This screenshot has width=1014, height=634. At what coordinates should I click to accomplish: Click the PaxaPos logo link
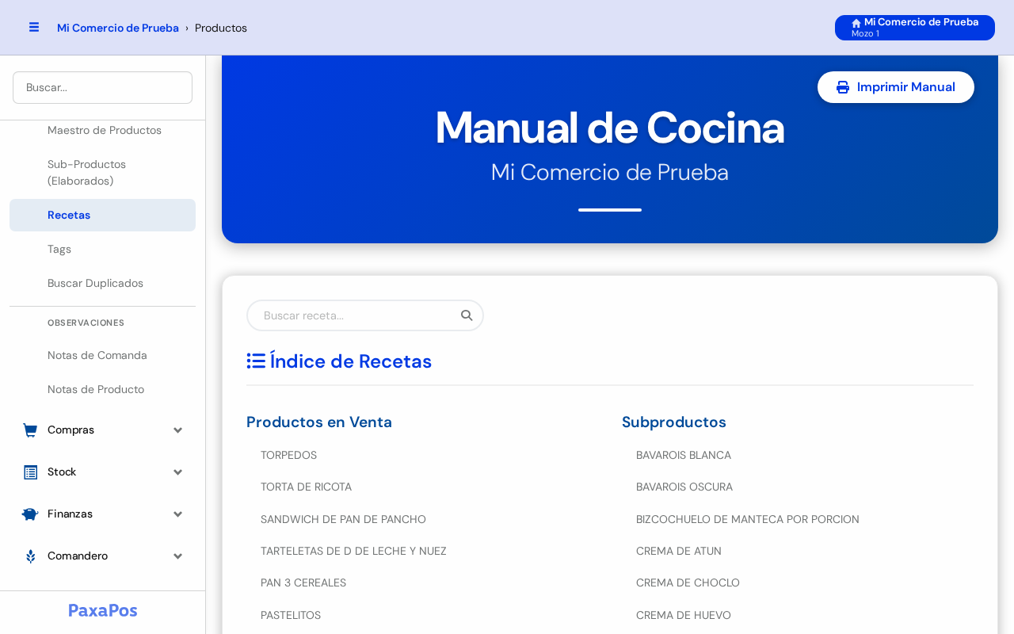tap(103, 610)
